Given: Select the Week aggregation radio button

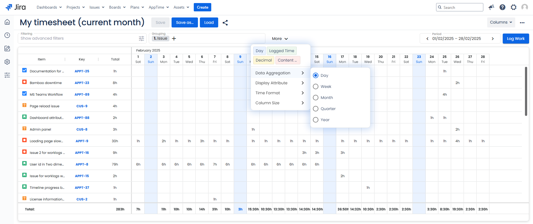Looking at the screenshot, I should point(316,86).
